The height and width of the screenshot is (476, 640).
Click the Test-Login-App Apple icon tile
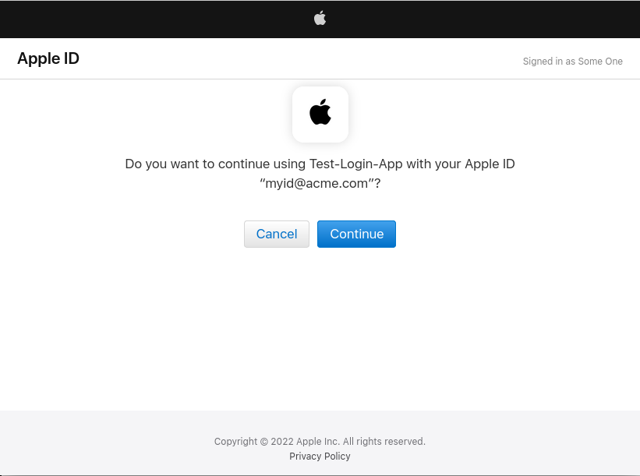[x=320, y=114]
